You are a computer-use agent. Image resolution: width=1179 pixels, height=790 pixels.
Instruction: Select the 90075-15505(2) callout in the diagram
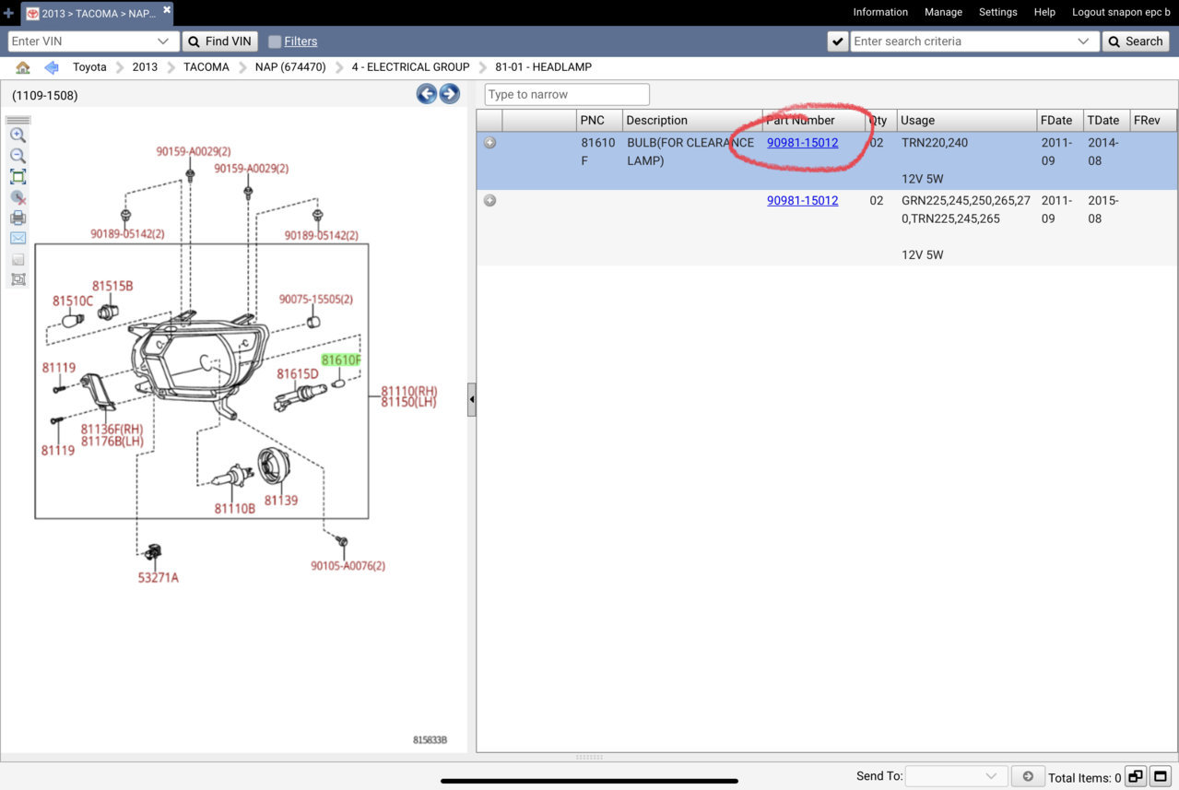click(x=316, y=300)
